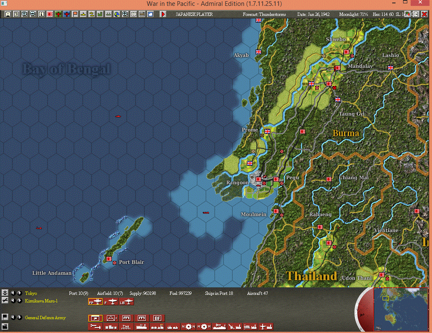Click the grey ship-in-port toolbar icon
Screen dimensions: 432x333
pyautogui.click(x=108, y=14)
